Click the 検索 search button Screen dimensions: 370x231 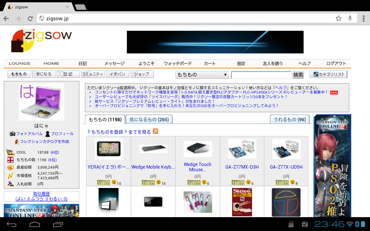coord(298,75)
